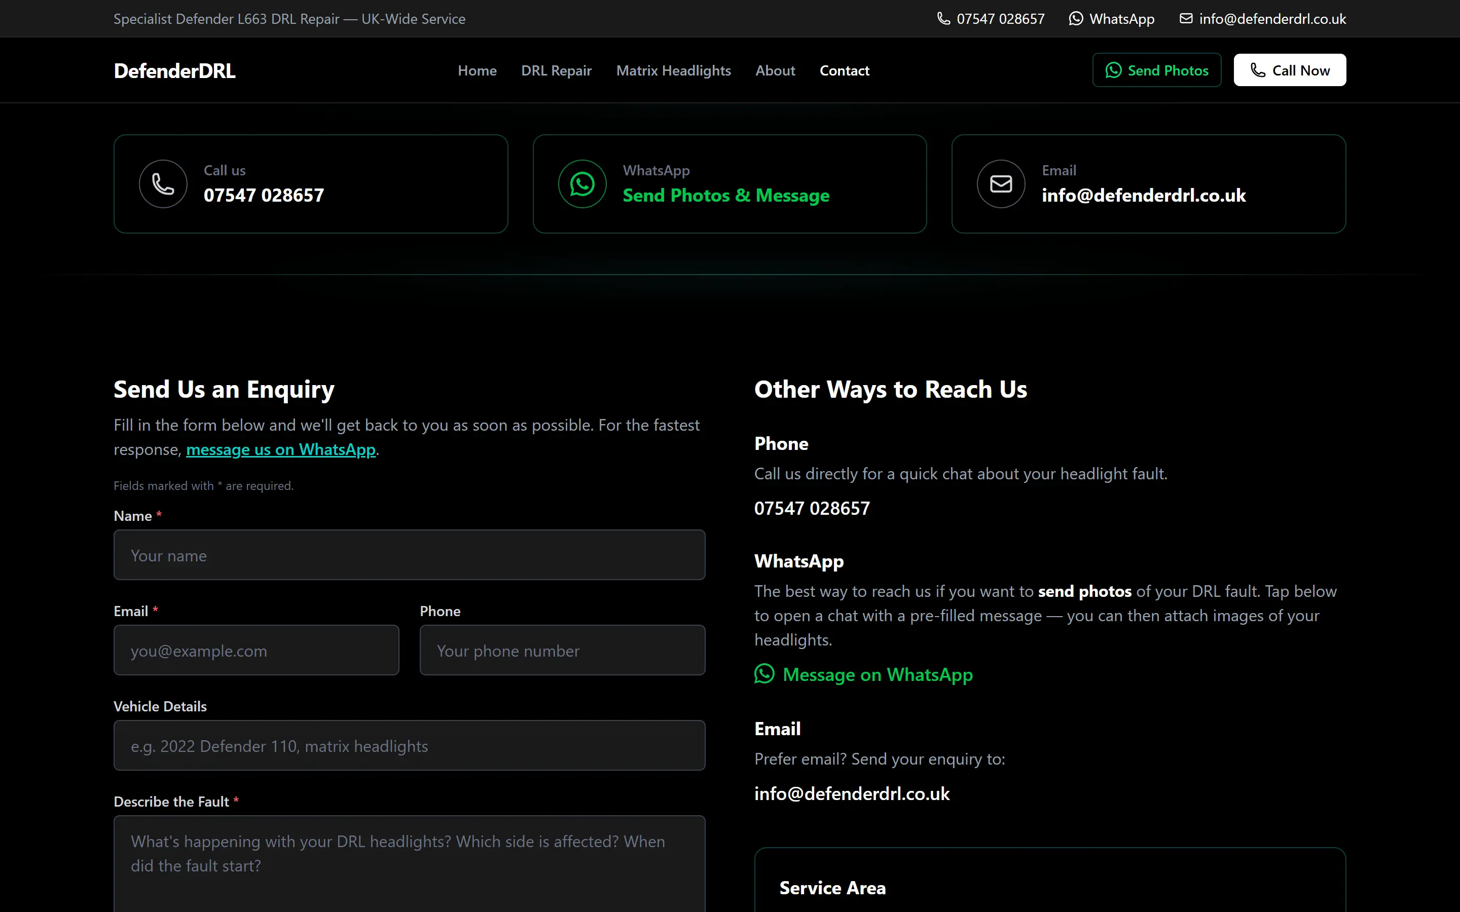1460x912 pixels.
Task: Click the DefenderDRL logo
Action: (x=174, y=70)
